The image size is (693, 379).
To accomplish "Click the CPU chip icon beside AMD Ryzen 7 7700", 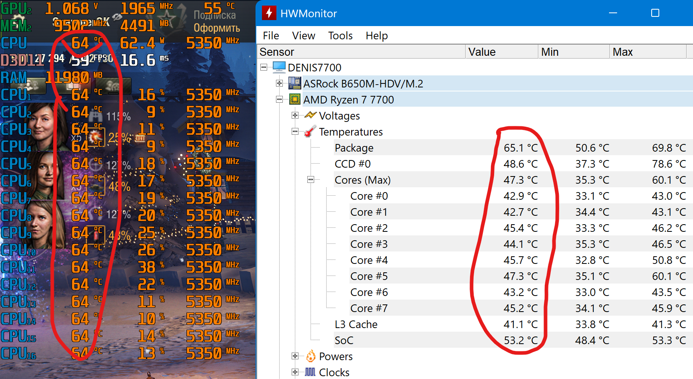I will [295, 99].
